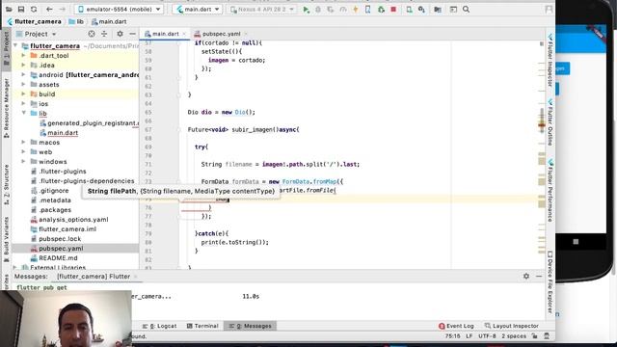Viewport: 617px width, 347px height.
Task: Click the user account icon
Action: 549,9
